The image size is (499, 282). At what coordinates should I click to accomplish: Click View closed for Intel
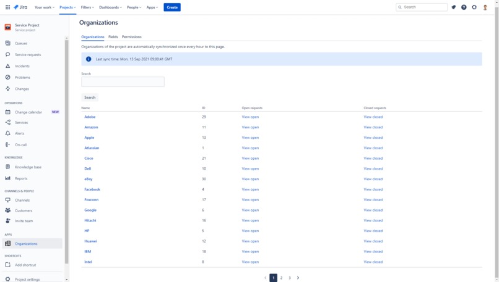[373, 262]
